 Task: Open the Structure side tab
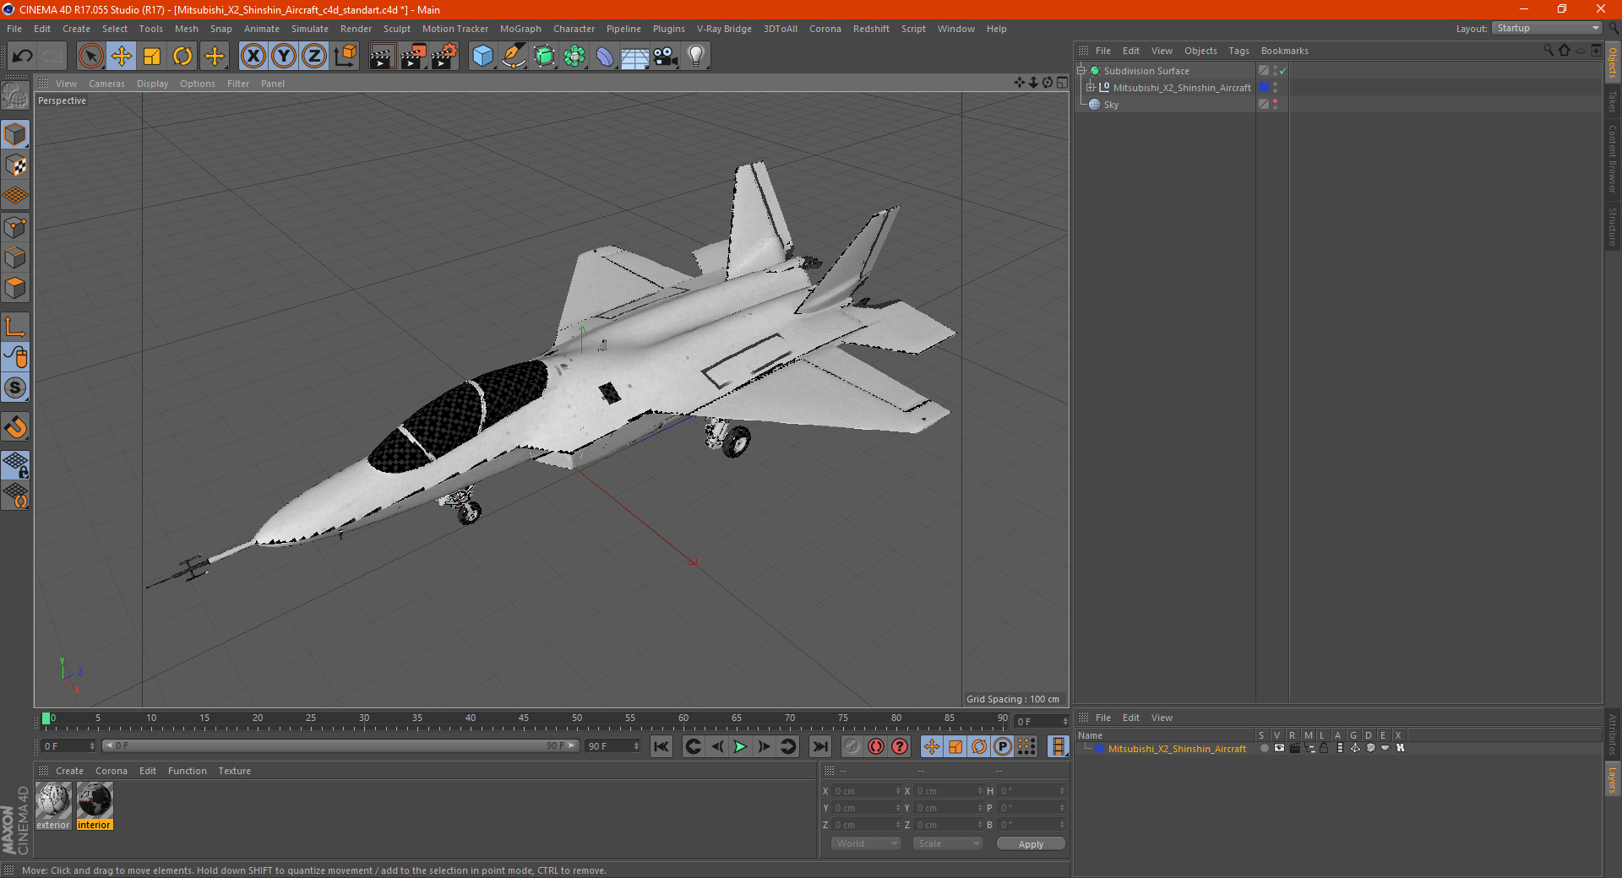tap(1612, 226)
